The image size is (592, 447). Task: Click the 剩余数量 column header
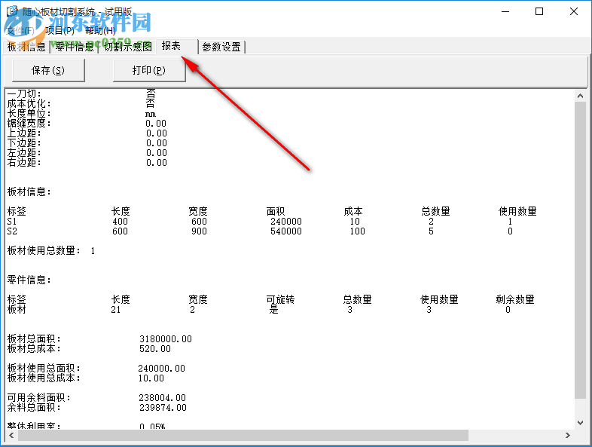point(515,300)
